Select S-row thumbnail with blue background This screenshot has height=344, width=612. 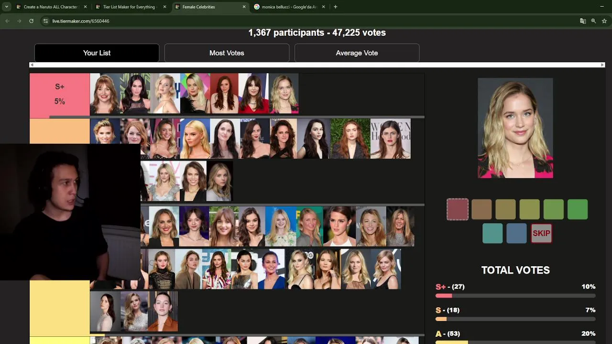(x=195, y=139)
